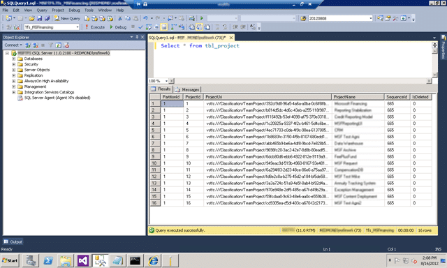
Task: Click the IsDeleted column header
Action: 421,97
